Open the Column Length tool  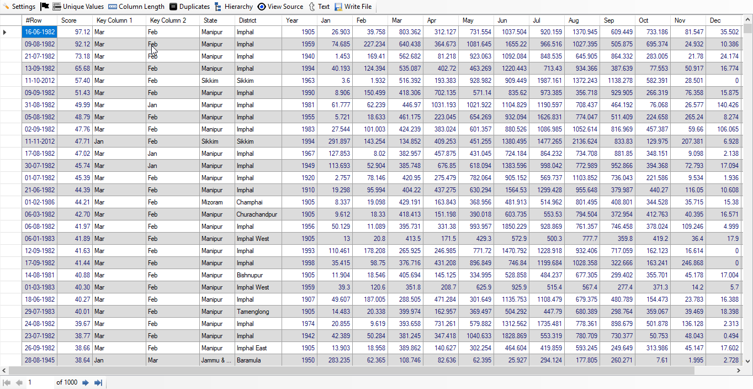(136, 7)
